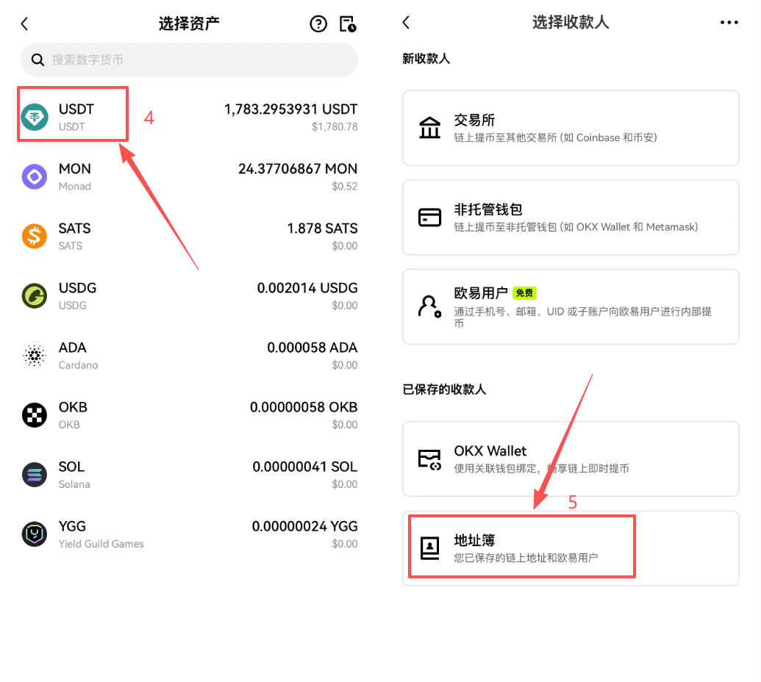761x682 pixels.
Task: Select the YGG coin icon
Action: (35, 534)
